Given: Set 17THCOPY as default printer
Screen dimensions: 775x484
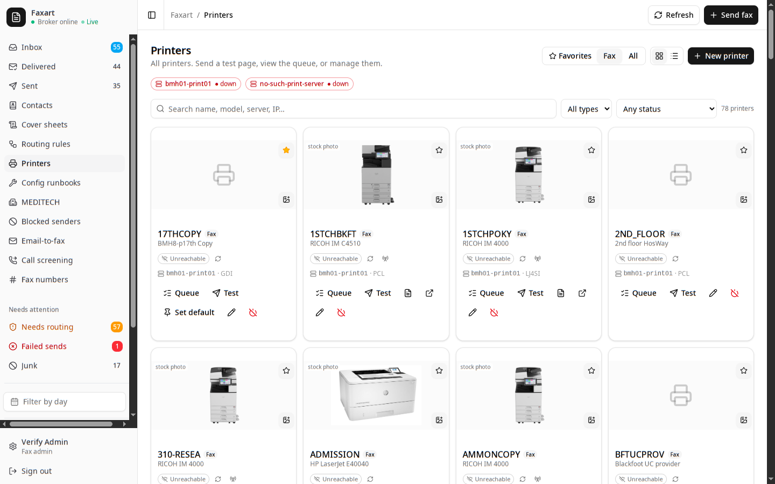Looking at the screenshot, I should coord(189,312).
